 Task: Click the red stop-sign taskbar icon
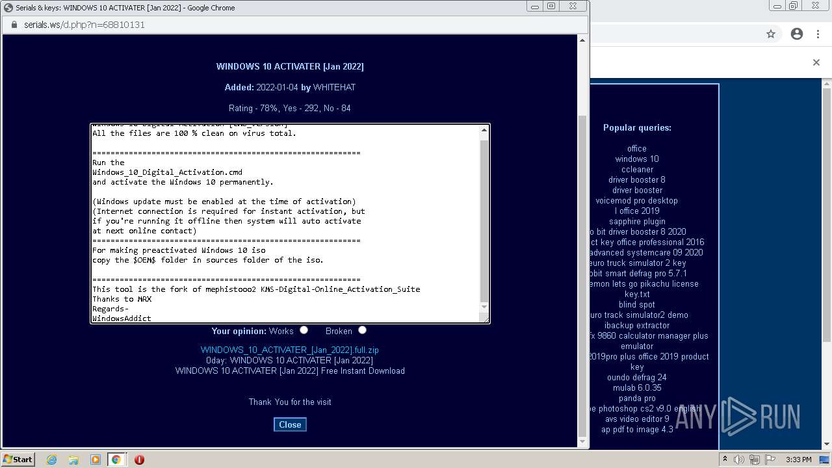point(139,460)
